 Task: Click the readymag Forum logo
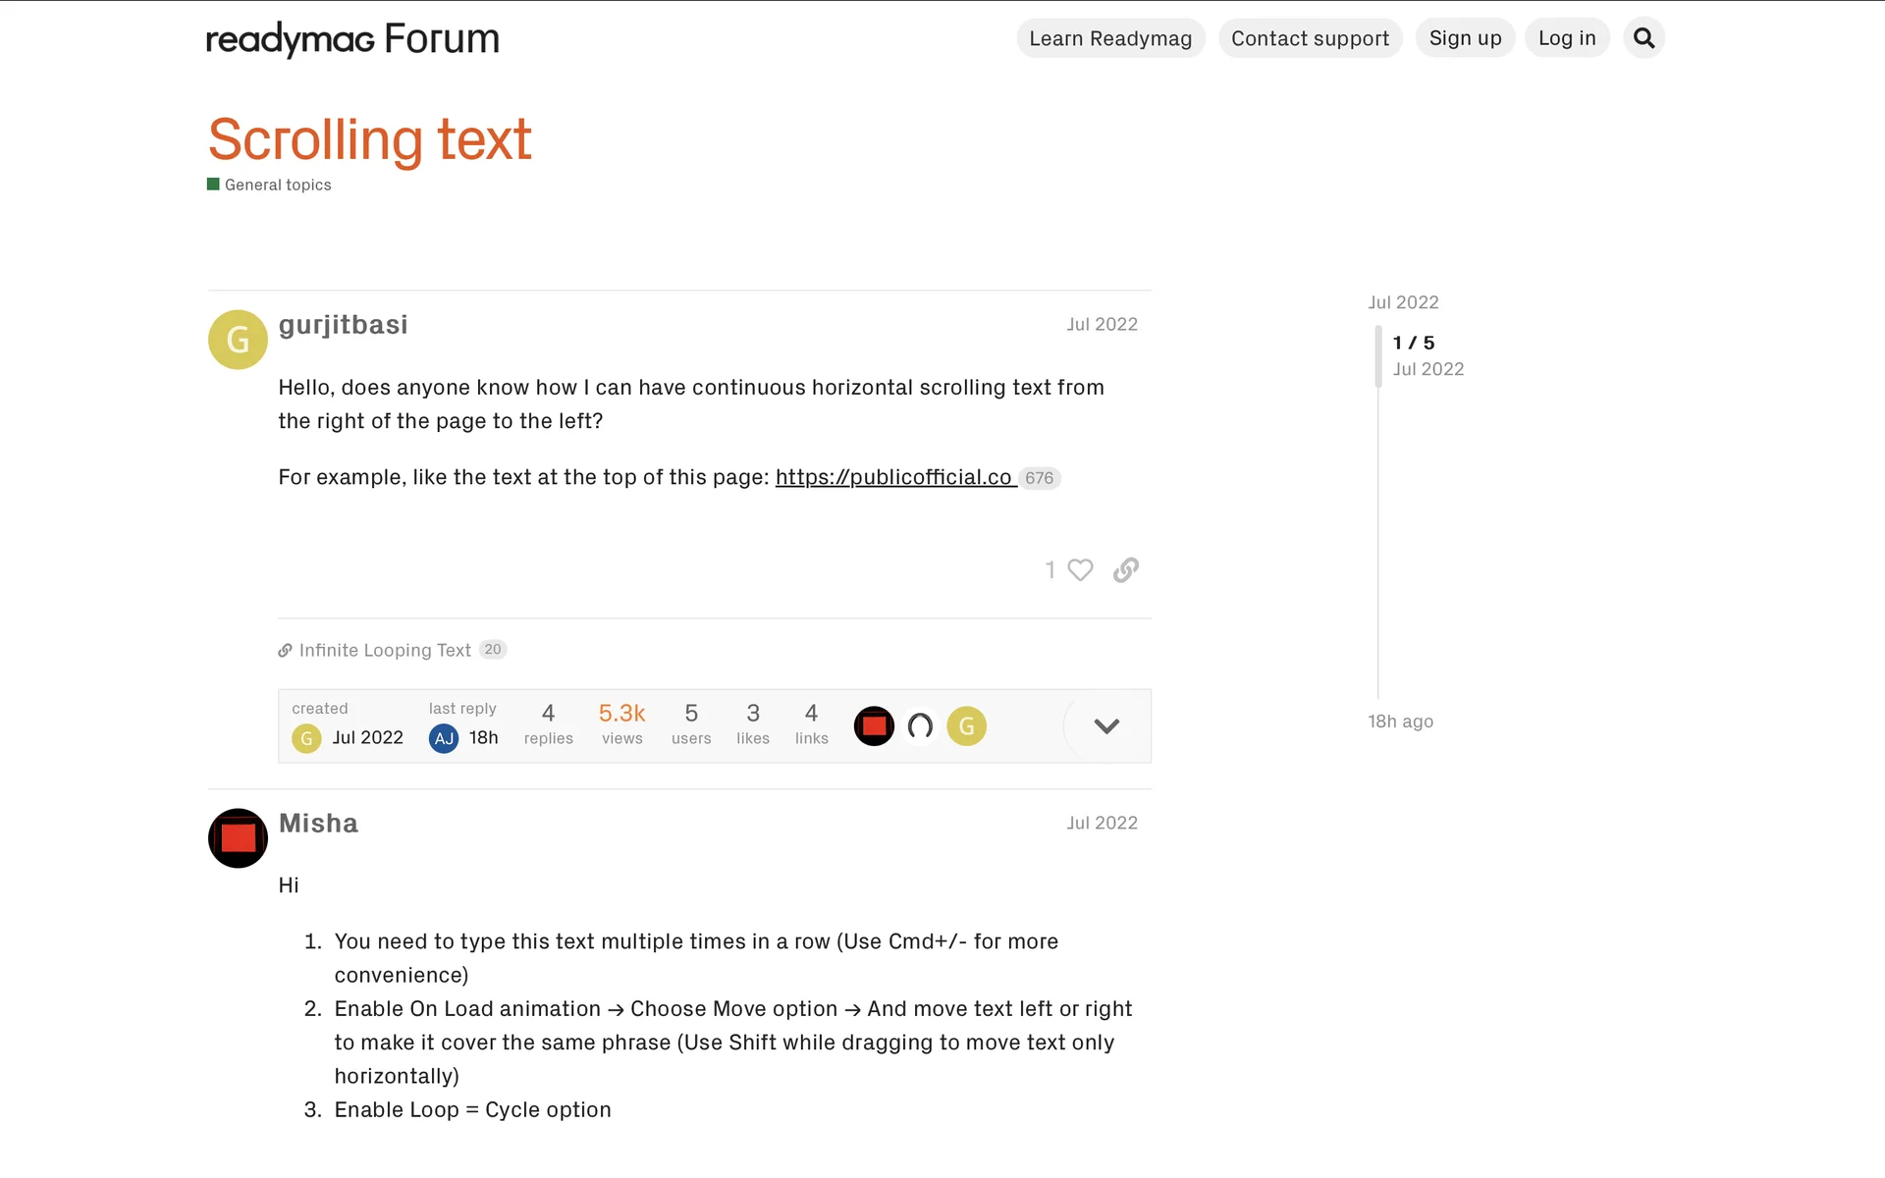click(352, 39)
